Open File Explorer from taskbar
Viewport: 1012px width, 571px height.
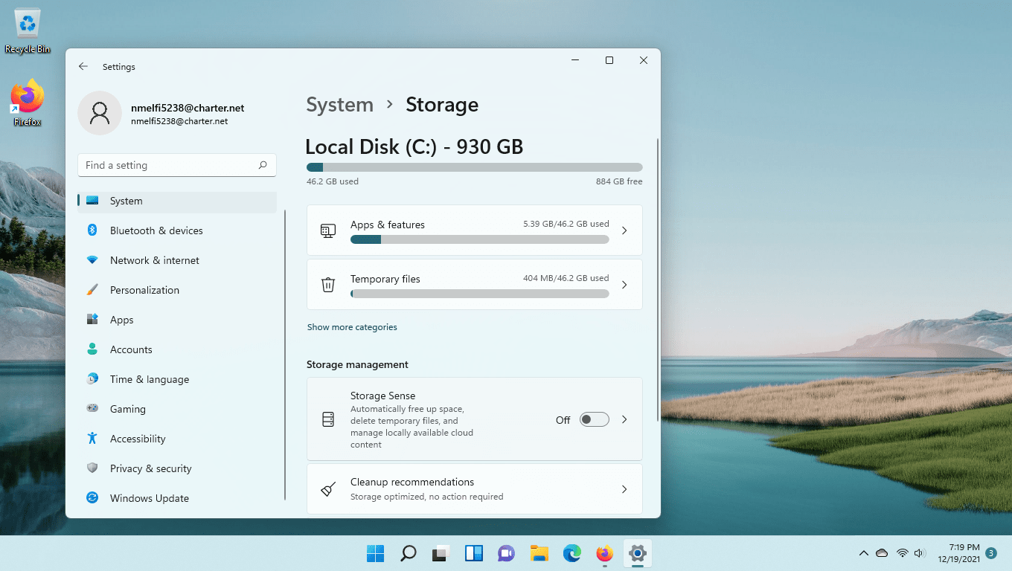click(539, 553)
